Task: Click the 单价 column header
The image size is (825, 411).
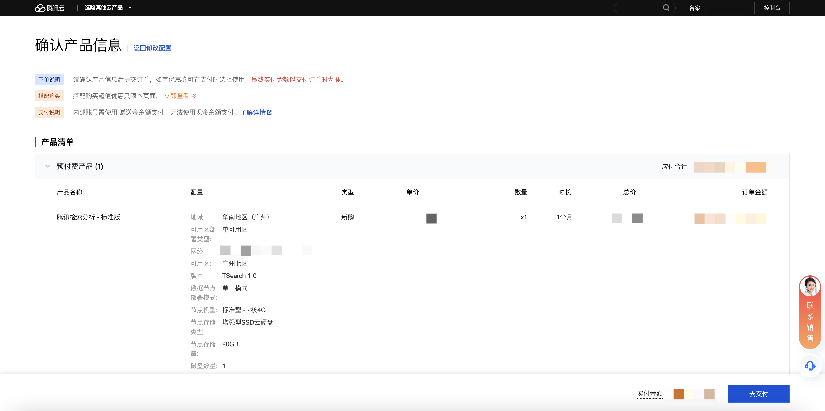Action: click(412, 192)
